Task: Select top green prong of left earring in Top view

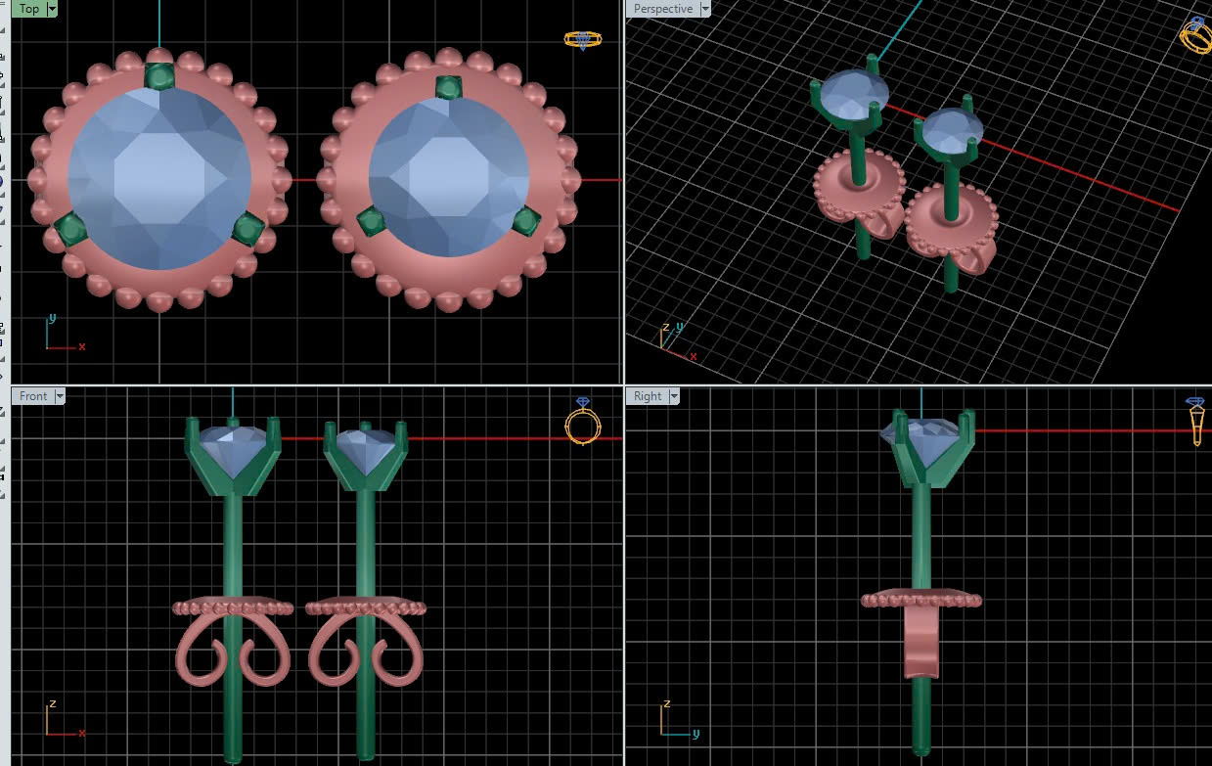Action: pos(159,75)
